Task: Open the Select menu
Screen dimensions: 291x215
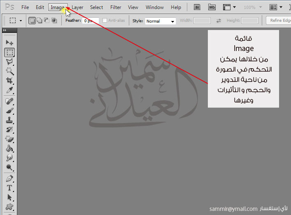Action: point(96,7)
